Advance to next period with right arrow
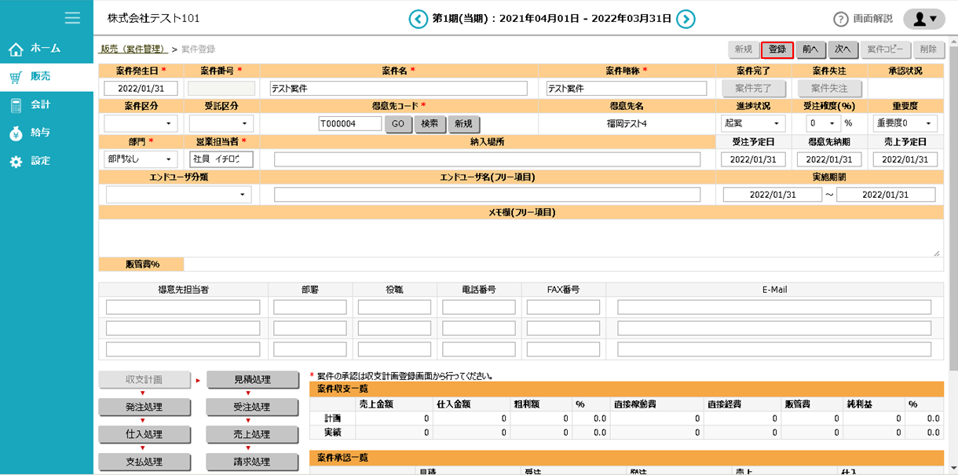This screenshot has width=958, height=475. (685, 19)
